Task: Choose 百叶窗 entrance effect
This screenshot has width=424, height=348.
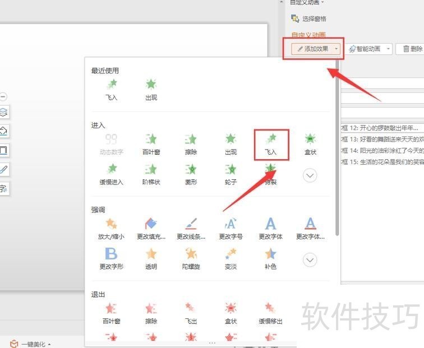Action: 151,145
